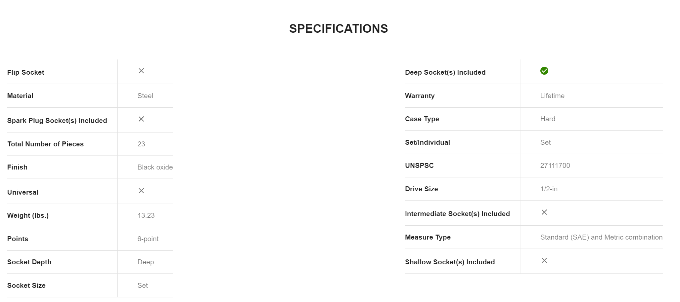Click the X icon in the Universal row
The height and width of the screenshot is (302, 680).
pyautogui.click(x=141, y=191)
